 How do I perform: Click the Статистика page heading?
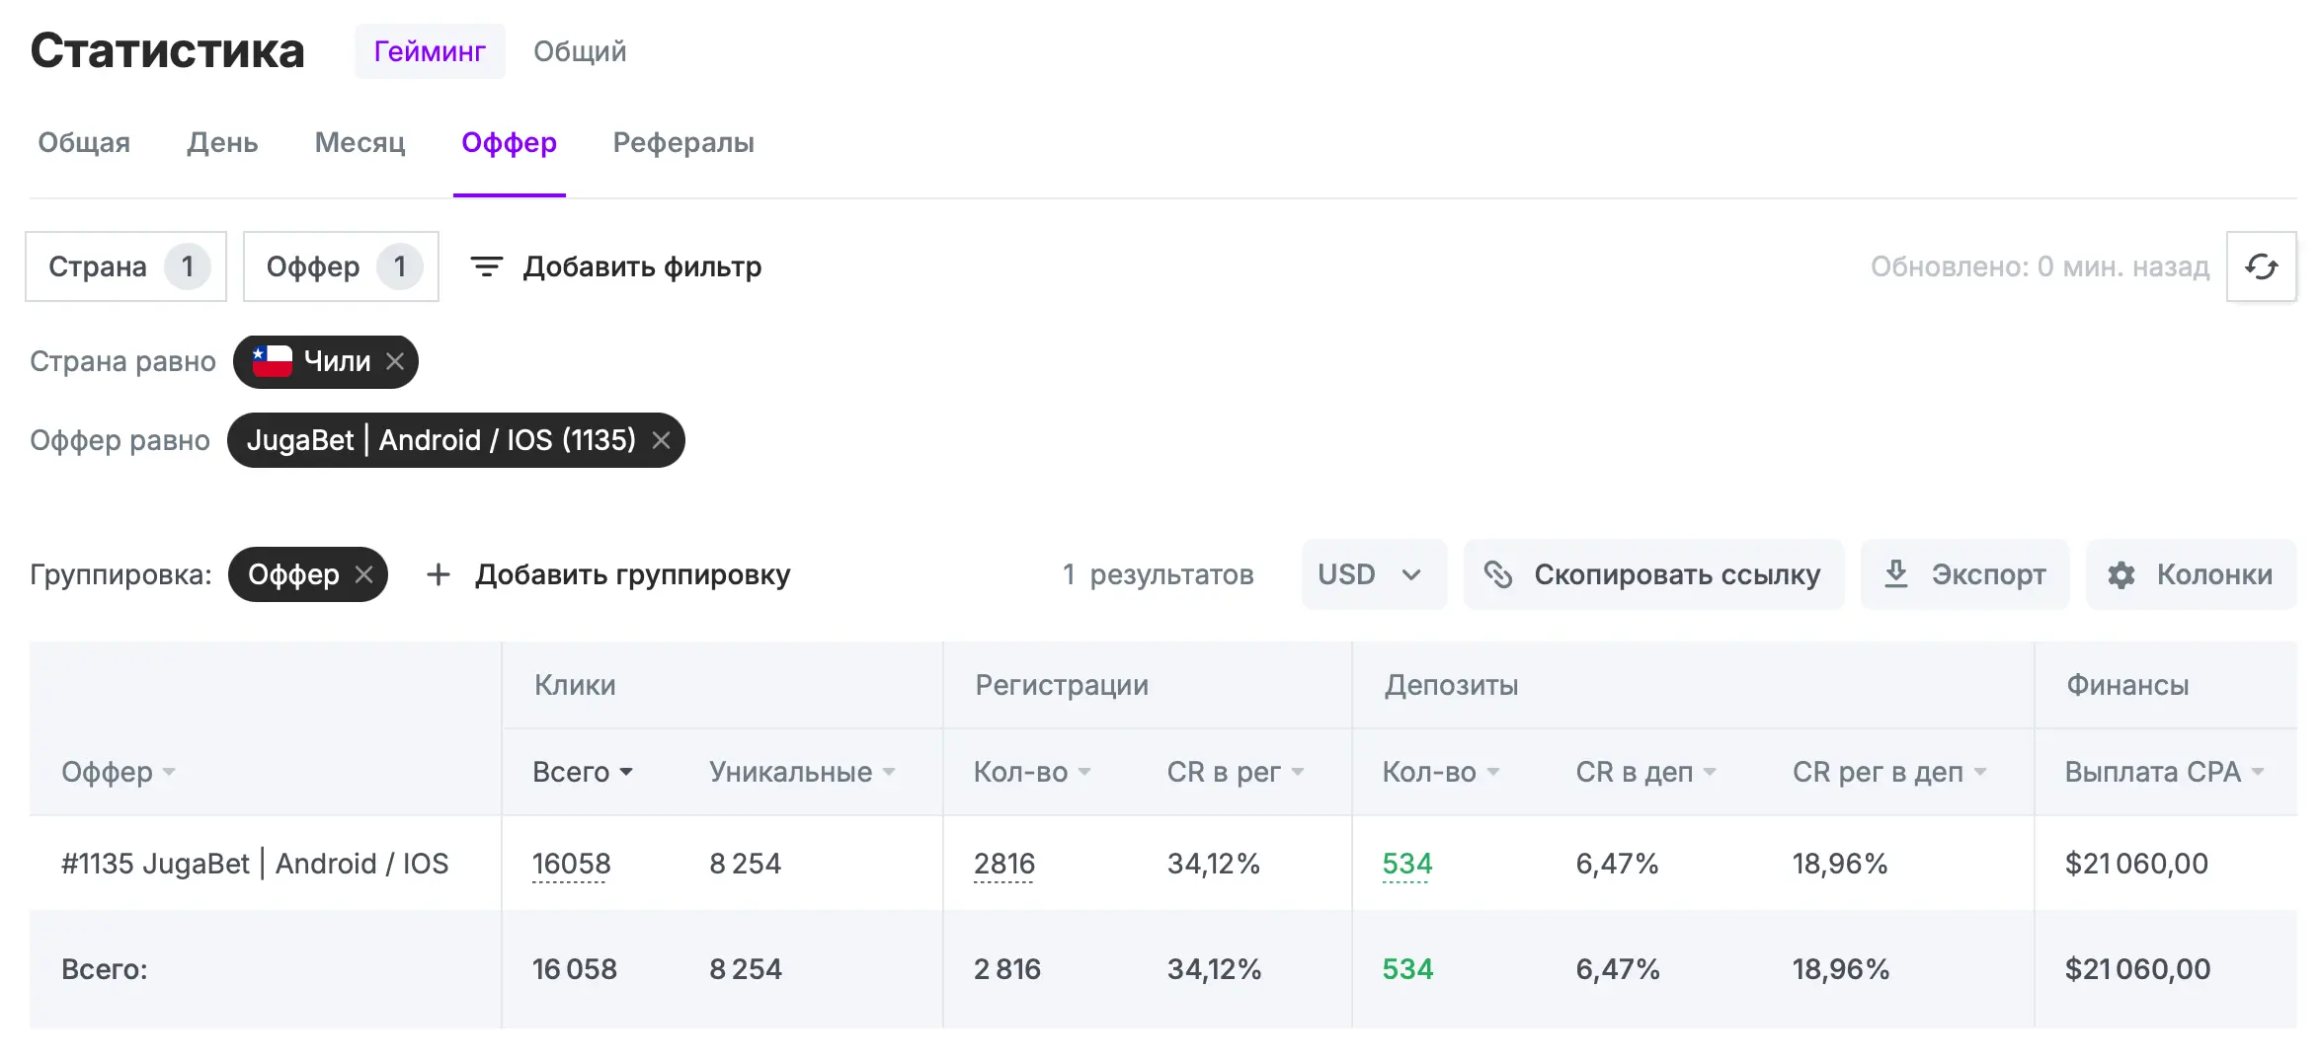coord(167,50)
